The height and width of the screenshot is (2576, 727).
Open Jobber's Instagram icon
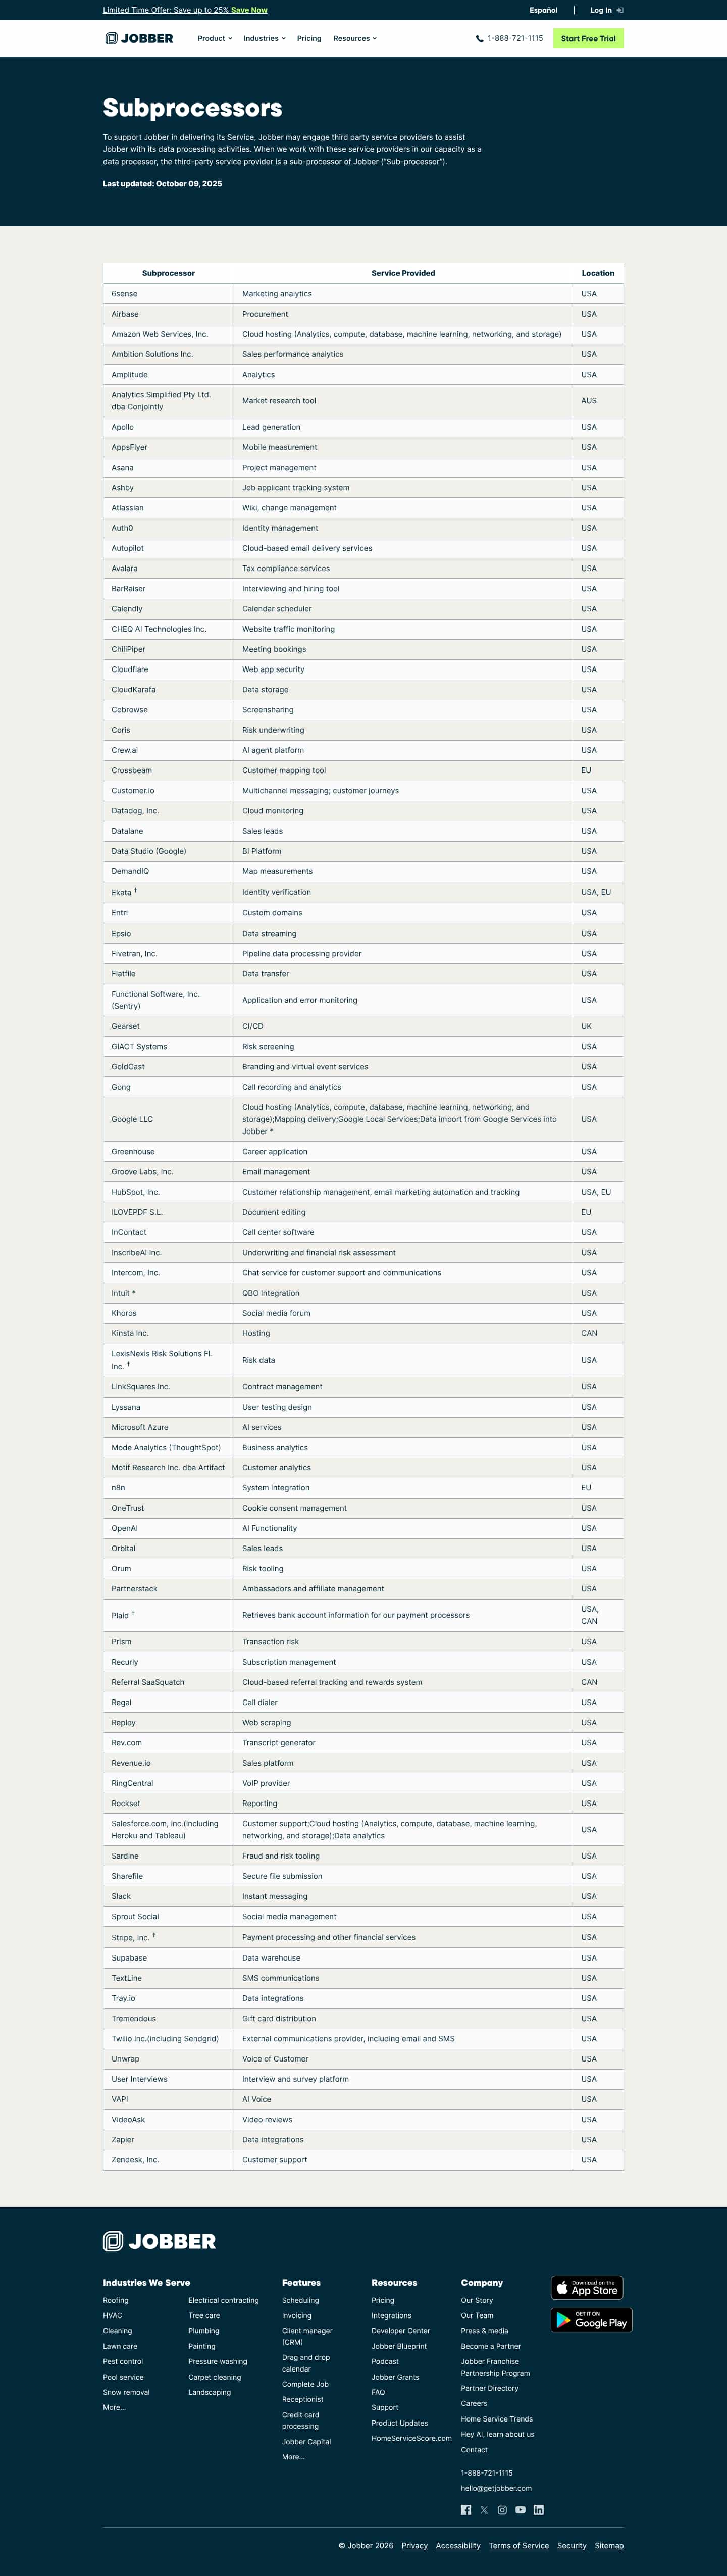(x=502, y=2509)
